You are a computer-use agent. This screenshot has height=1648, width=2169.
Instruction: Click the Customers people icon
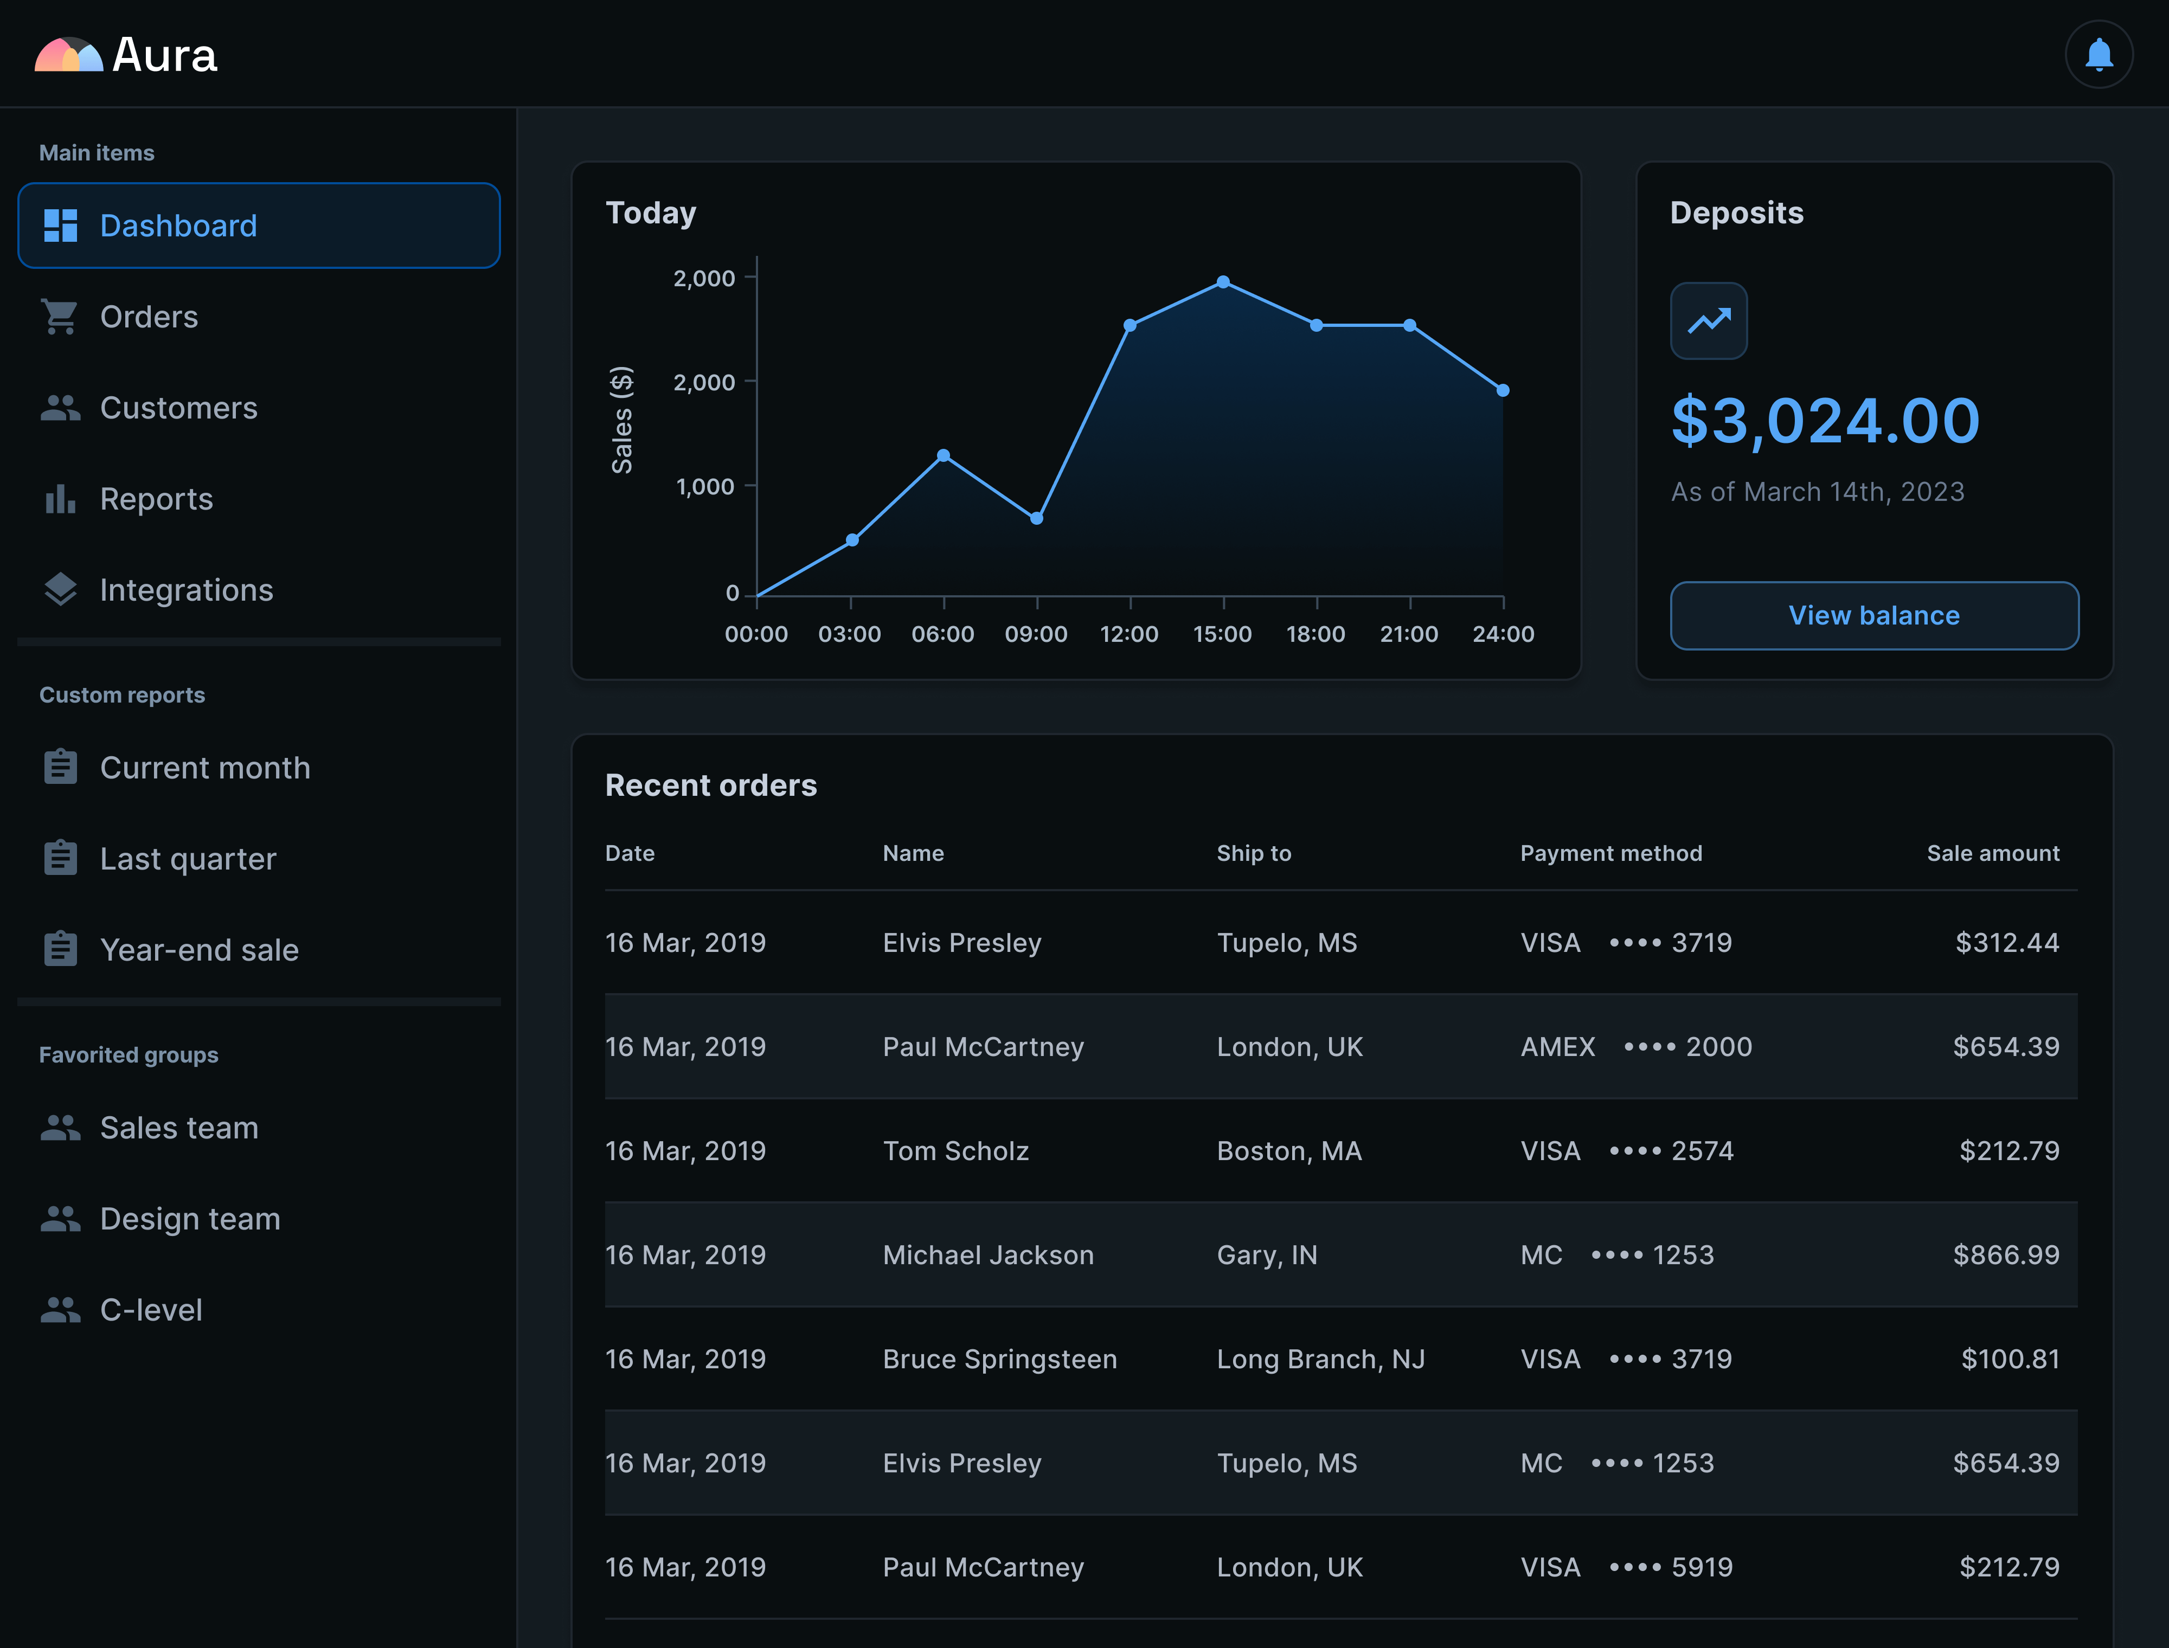click(x=60, y=408)
